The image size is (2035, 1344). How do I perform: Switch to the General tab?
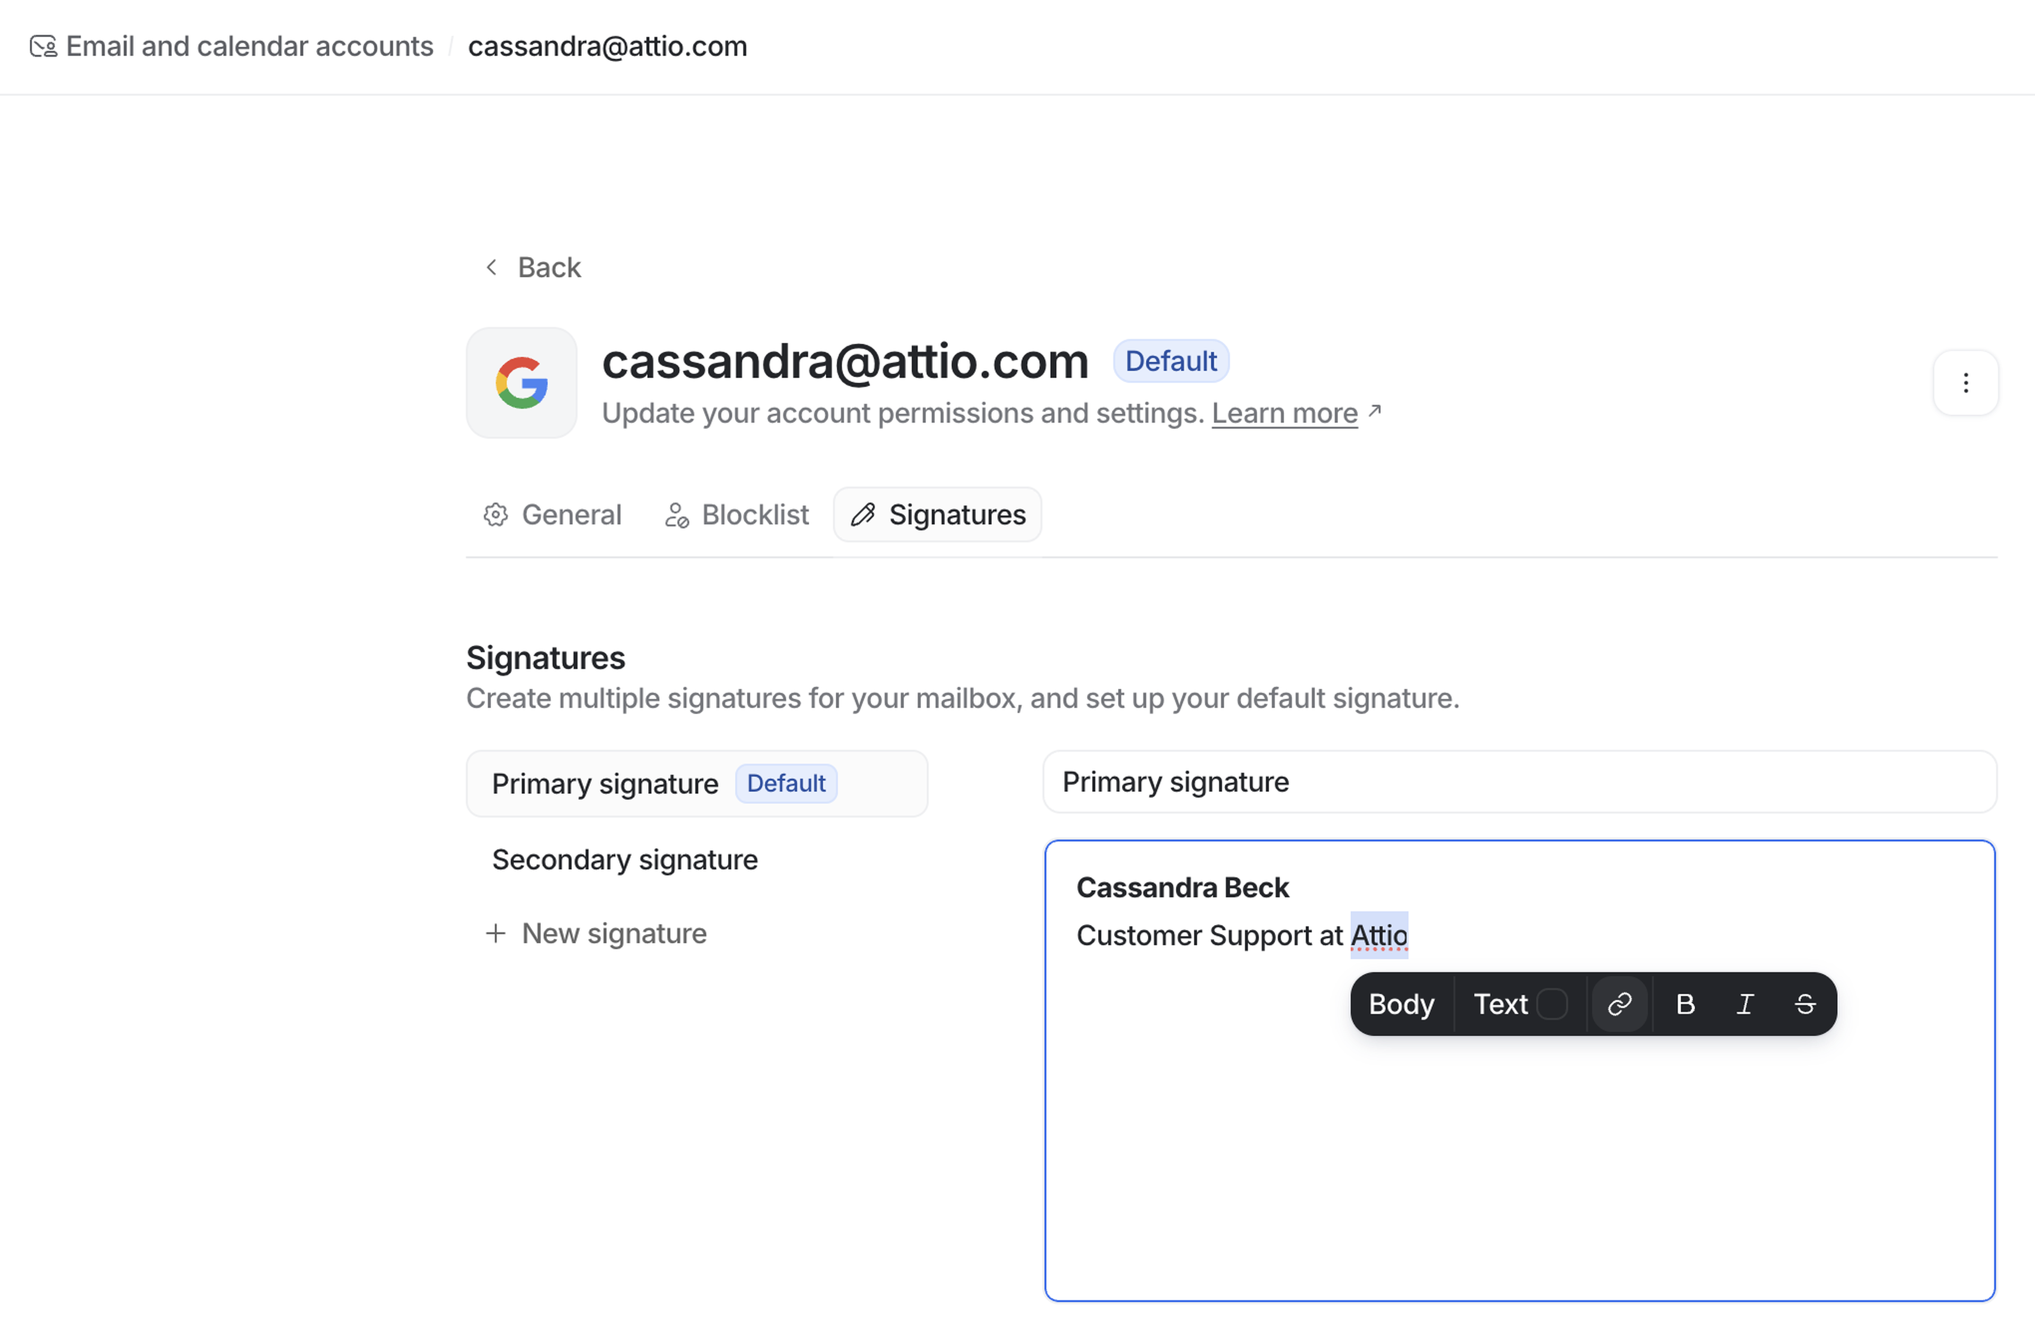pyautogui.click(x=553, y=514)
